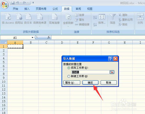Select the 新建工作表 radio button

pos(69,76)
